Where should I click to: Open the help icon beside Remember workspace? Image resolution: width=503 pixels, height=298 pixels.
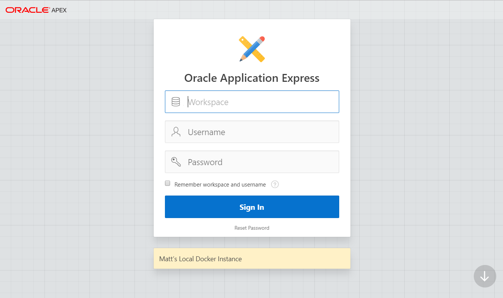[275, 184]
